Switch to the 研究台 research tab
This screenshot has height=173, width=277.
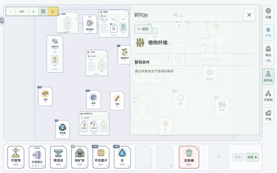point(268,77)
